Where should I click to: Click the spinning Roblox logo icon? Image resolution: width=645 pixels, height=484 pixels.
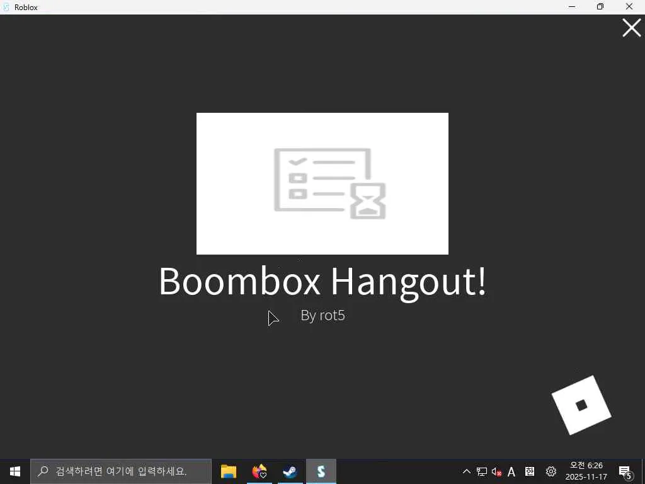(581, 405)
